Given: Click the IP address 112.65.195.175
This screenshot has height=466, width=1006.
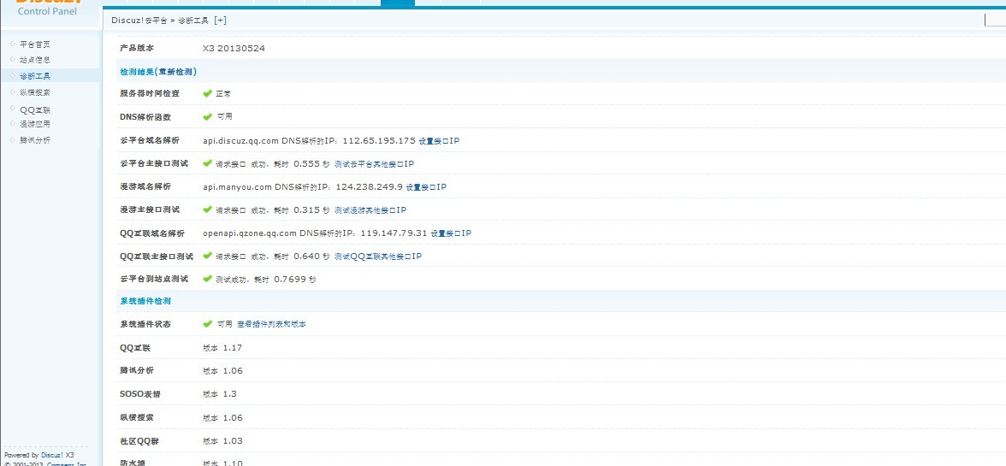Looking at the screenshot, I should tap(379, 140).
